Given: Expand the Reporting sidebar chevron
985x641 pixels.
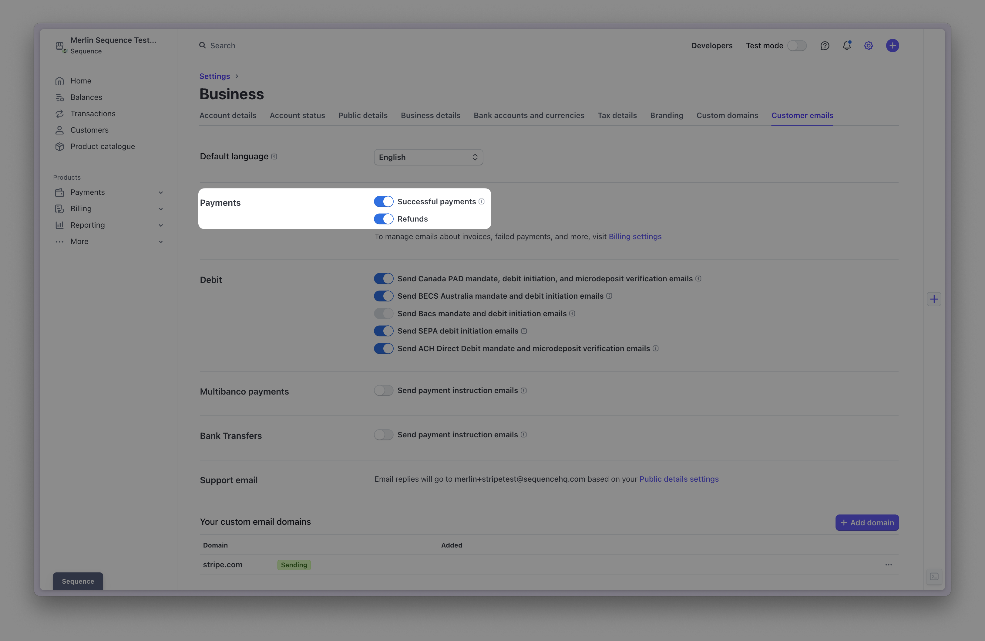Looking at the screenshot, I should tap(161, 225).
